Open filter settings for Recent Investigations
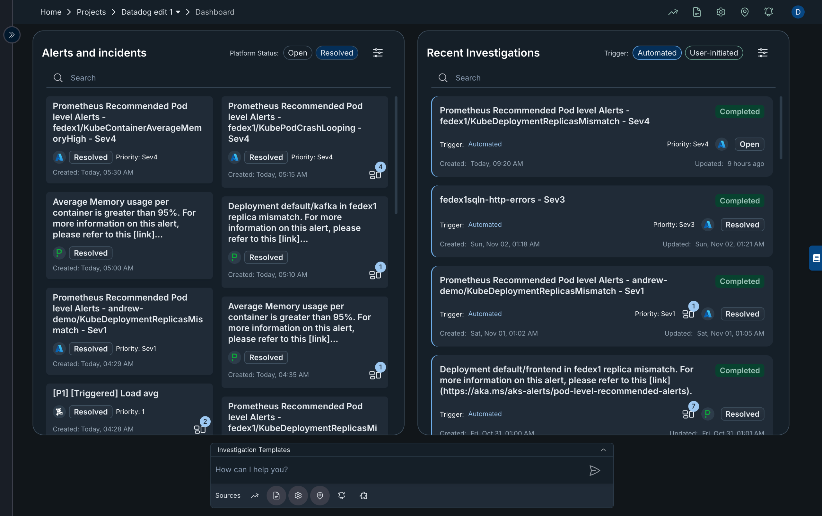 click(762, 53)
